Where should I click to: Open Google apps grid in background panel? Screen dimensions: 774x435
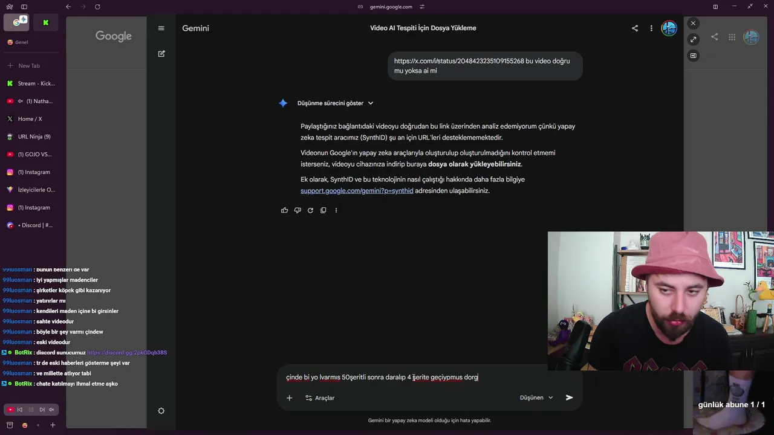732,37
